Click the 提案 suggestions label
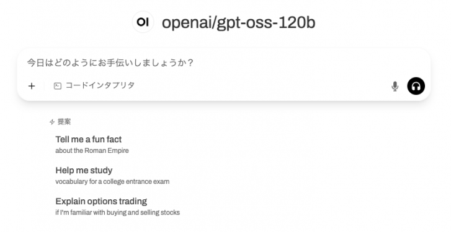451x232 pixels. pos(64,122)
